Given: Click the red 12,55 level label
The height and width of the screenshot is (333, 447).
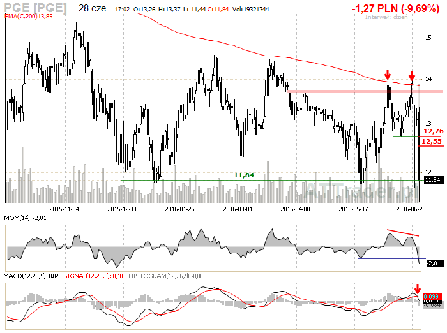Looking at the screenshot, I should (432, 141).
